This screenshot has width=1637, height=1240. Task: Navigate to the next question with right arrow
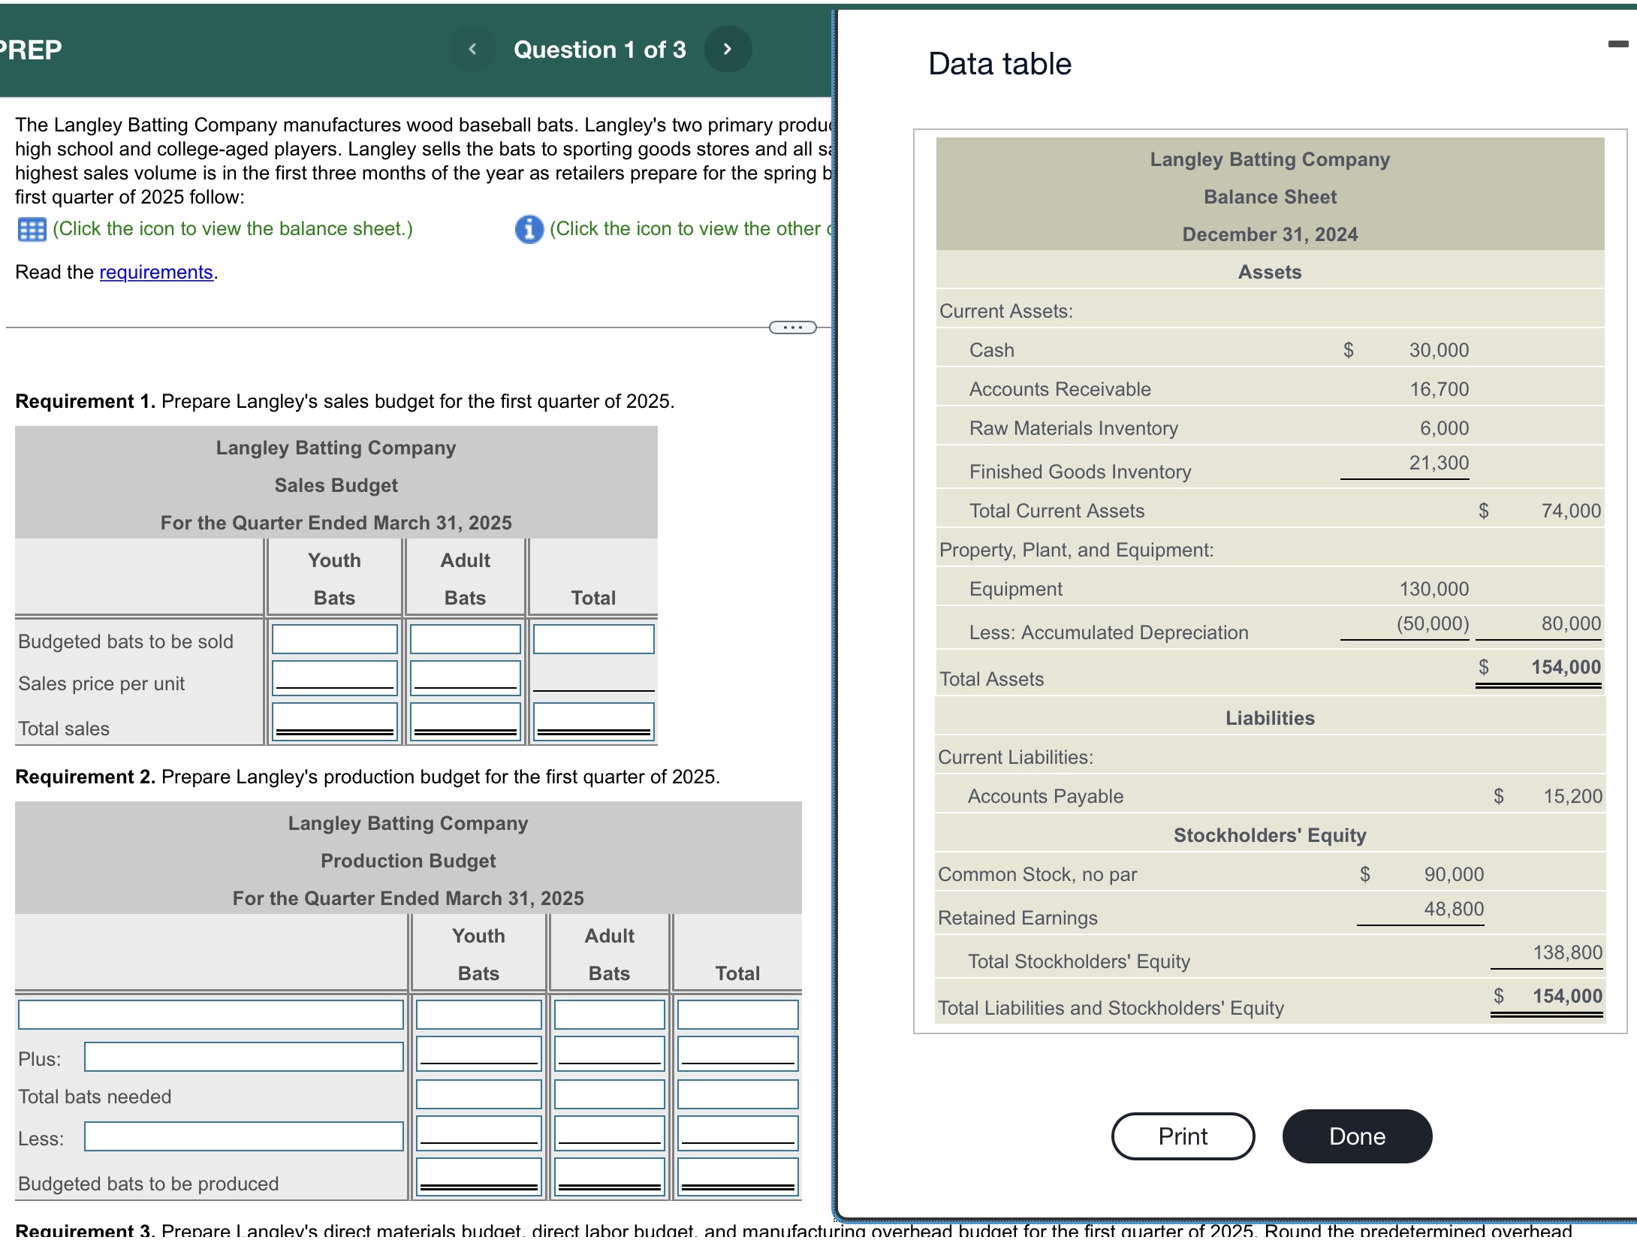(727, 48)
